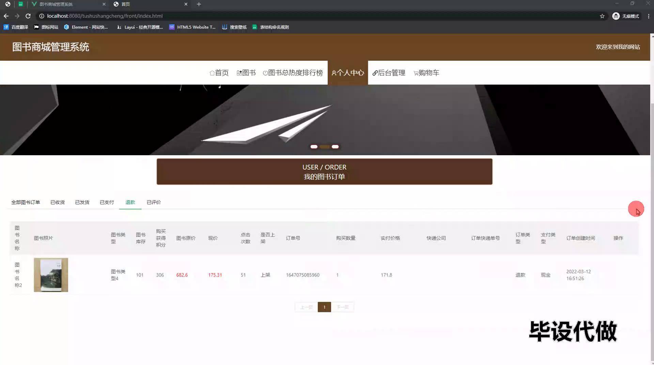Close the 首页 browser tab

tap(186, 4)
